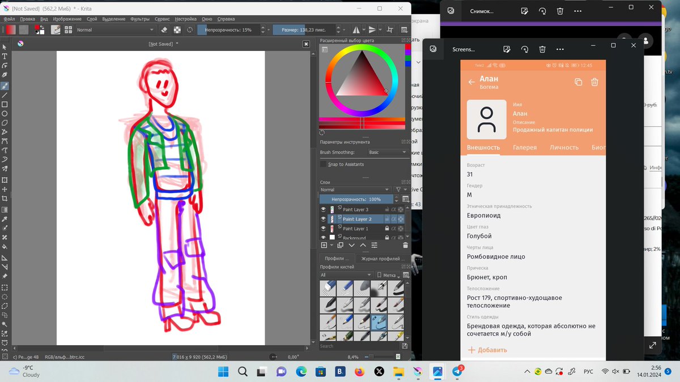Open the toolbar blending mode Normal dropdown
Image resolution: width=680 pixels, height=382 pixels.
pos(116,30)
